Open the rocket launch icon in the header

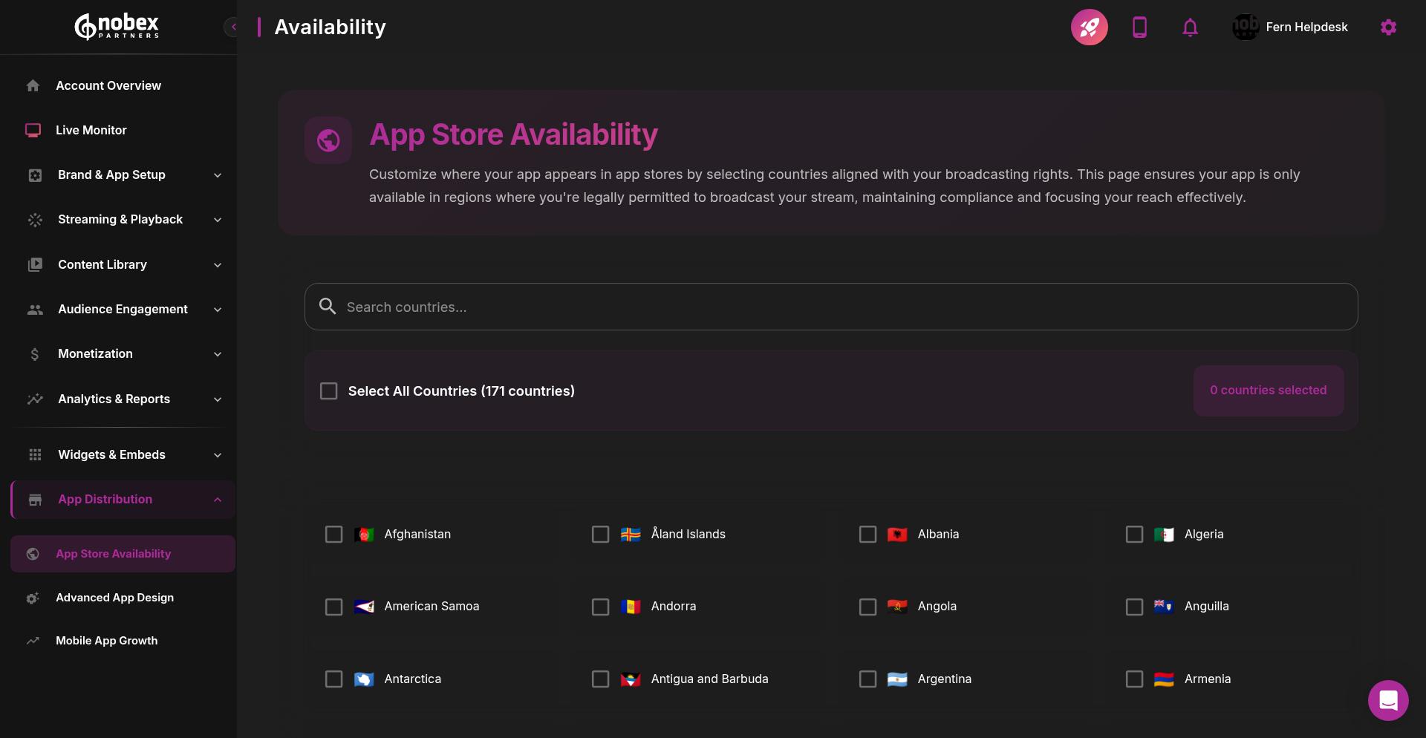tap(1090, 27)
